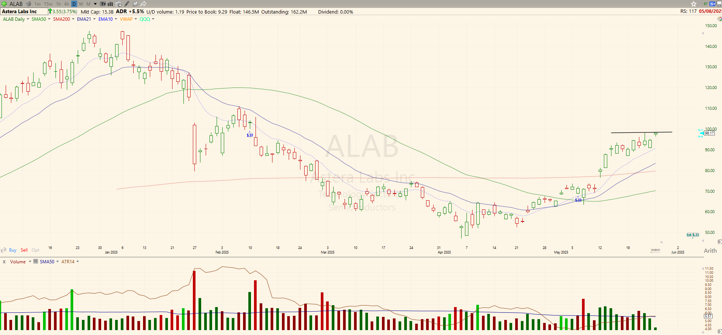Select the pencil drawing tool

point(127,4)
